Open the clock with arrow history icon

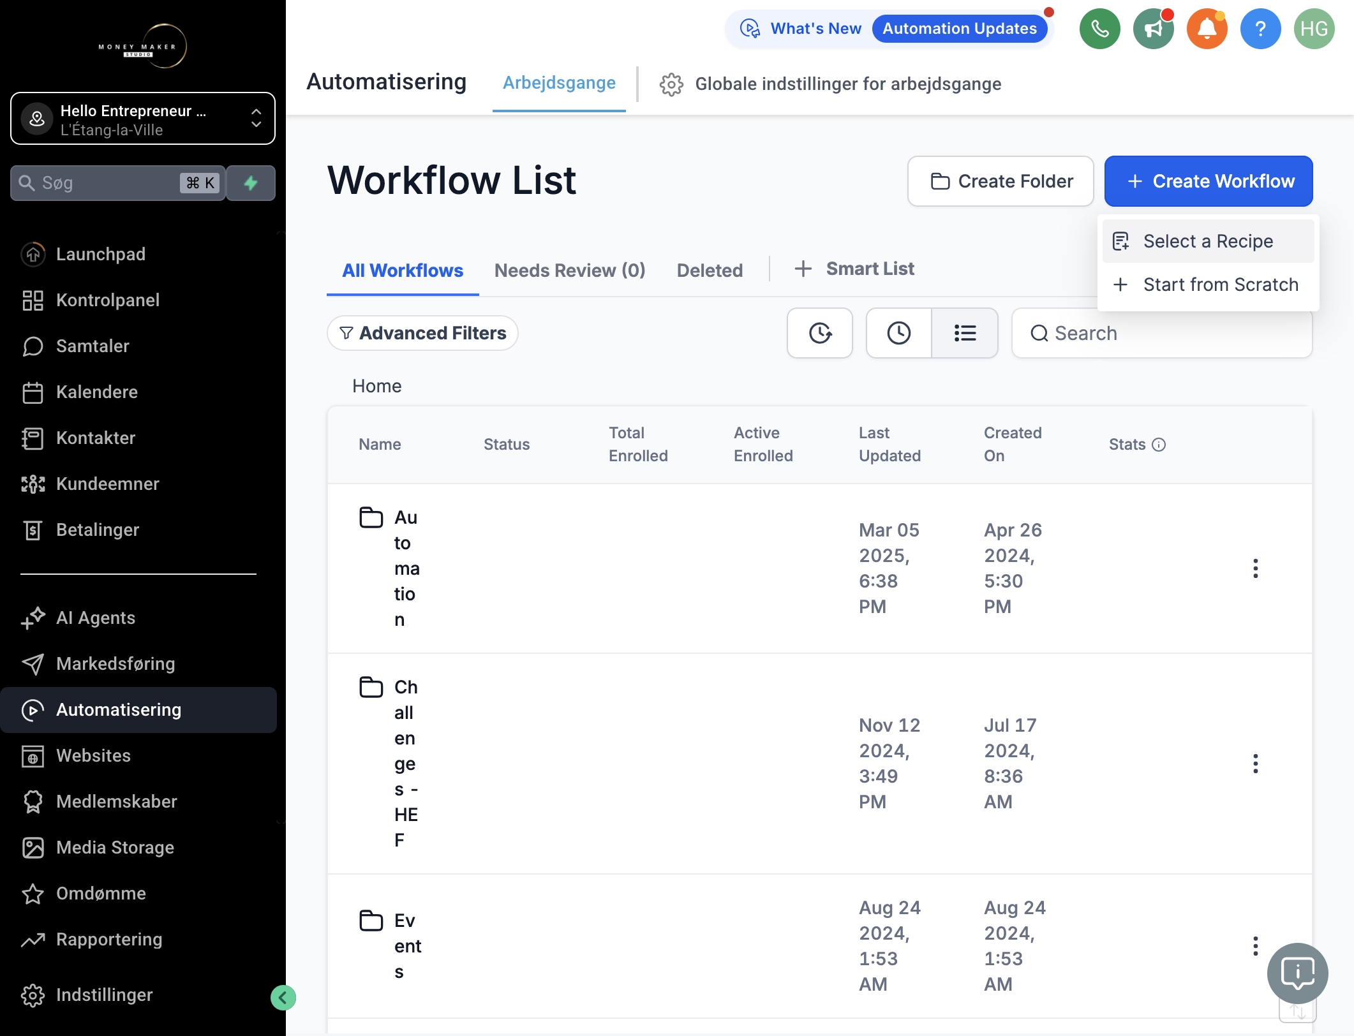point(819,333)
